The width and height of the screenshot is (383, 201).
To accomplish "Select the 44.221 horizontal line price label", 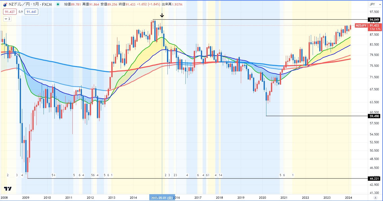I will click(374, 178).
